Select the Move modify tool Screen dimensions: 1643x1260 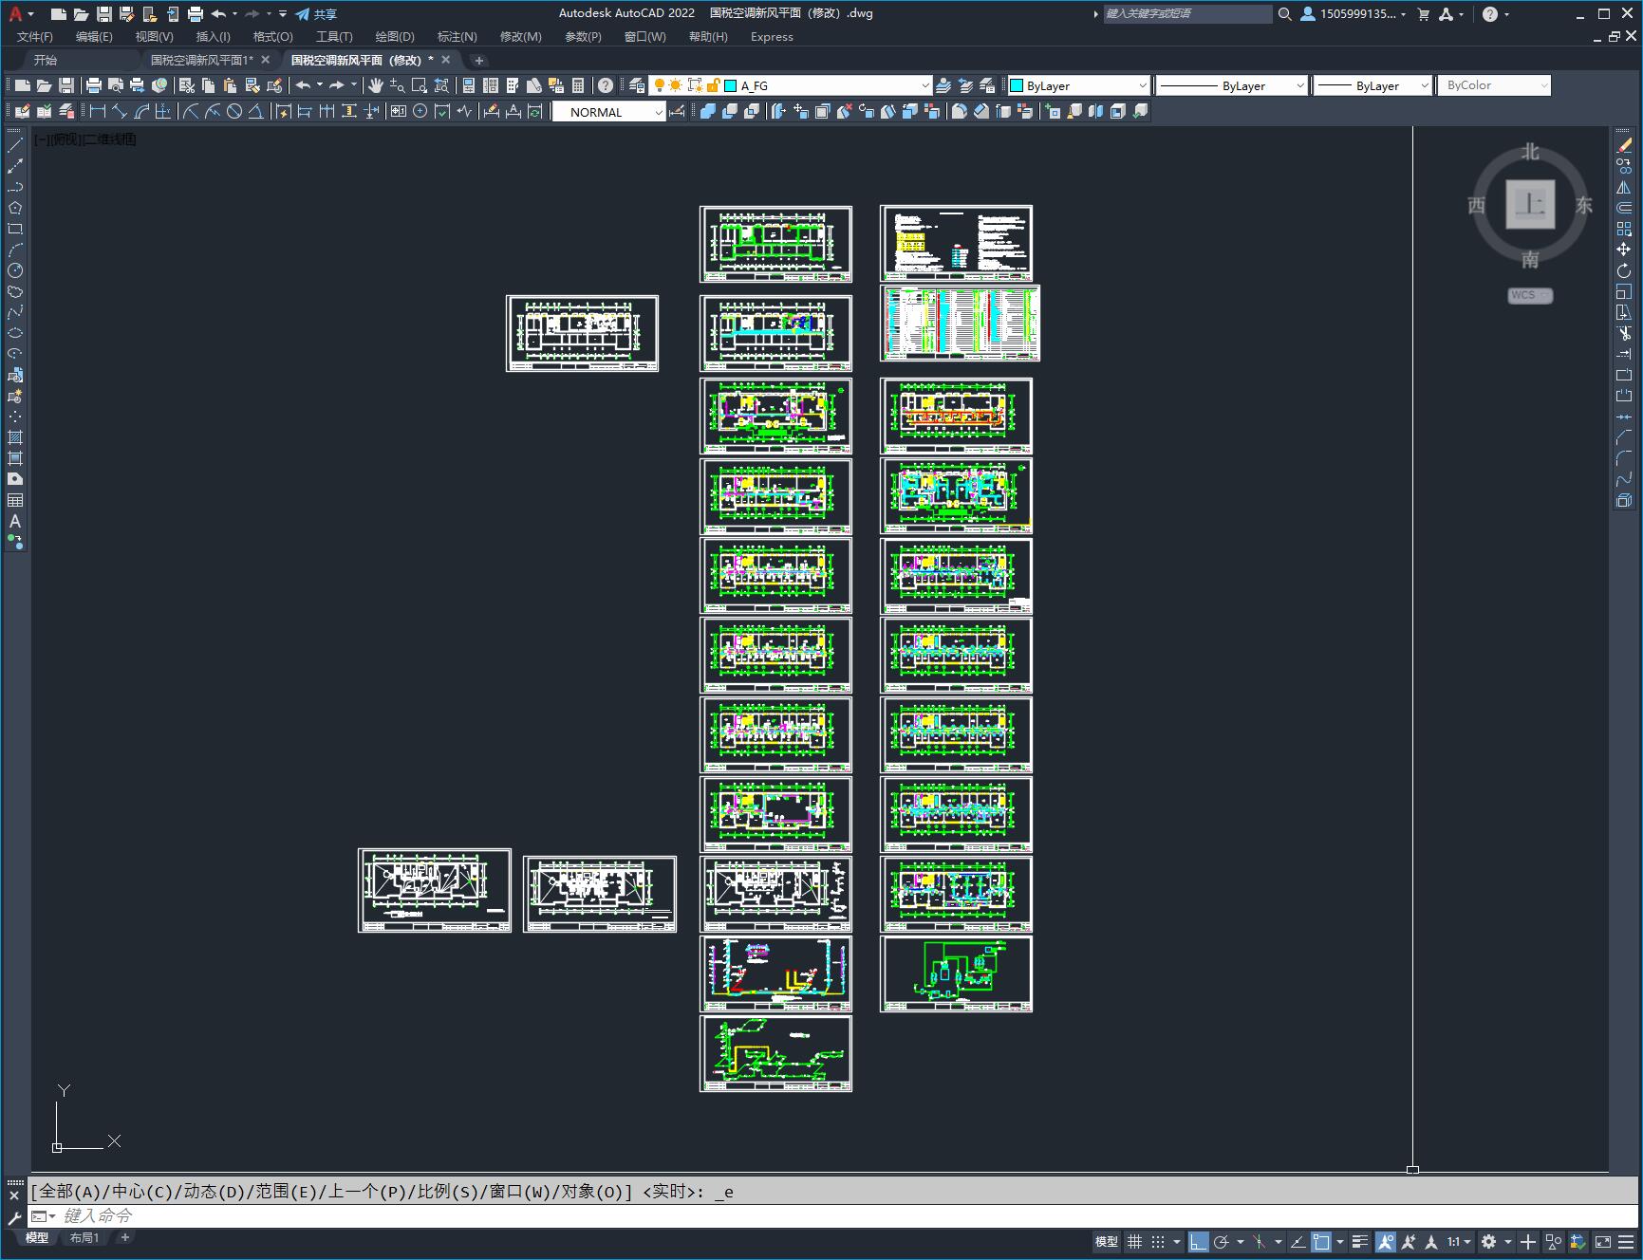pos(1624,250)
